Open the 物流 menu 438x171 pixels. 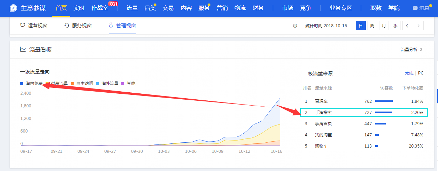pos(240,8)
